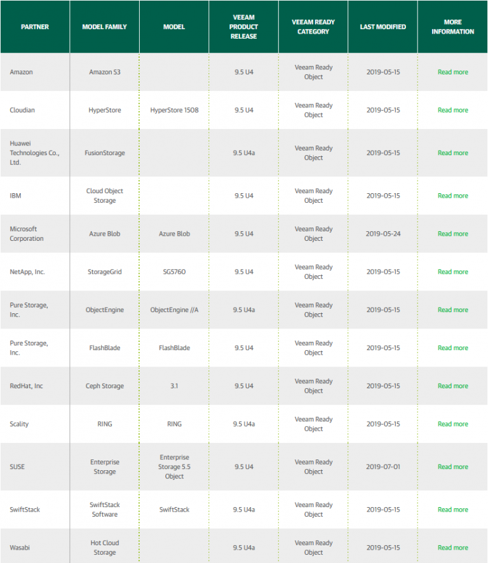
Task: Open Read more for Pure Storage ObjectEngine
Action: click(x=452, y=310)
